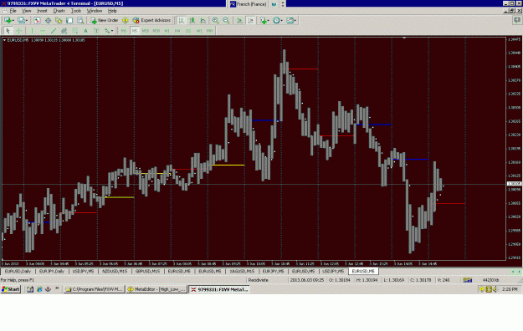Switch to H4 timeframe

(x=177, y=31)
